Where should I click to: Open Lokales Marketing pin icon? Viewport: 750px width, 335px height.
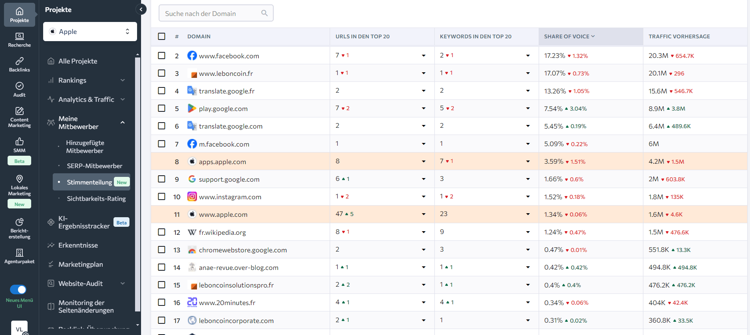[19, 178]
